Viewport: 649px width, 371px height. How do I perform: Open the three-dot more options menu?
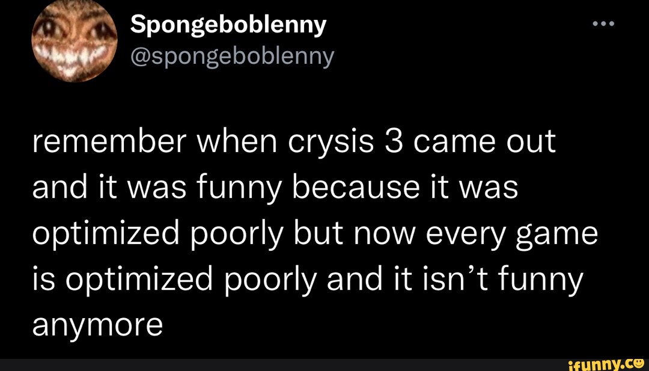[603, 24]
